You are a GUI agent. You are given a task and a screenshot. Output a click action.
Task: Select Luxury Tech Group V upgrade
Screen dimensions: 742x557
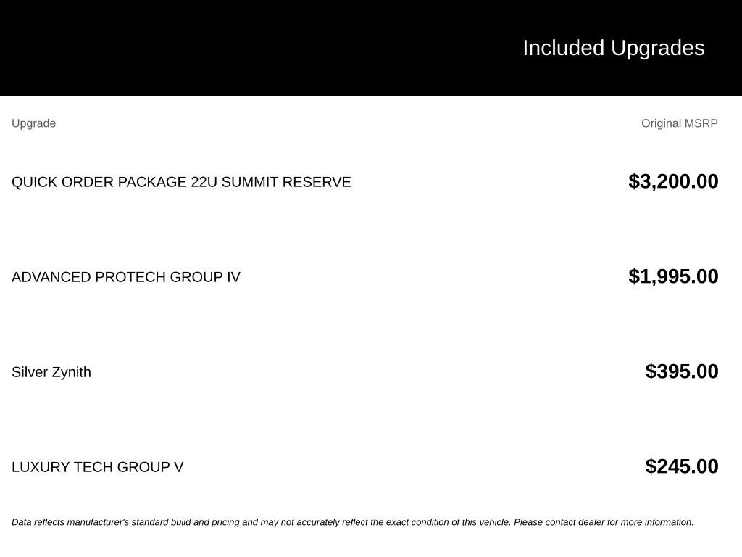(x=98, y=467)
